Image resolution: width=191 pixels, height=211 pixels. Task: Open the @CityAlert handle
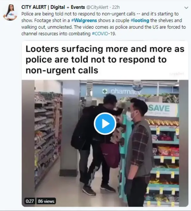[x=97, y=7]
